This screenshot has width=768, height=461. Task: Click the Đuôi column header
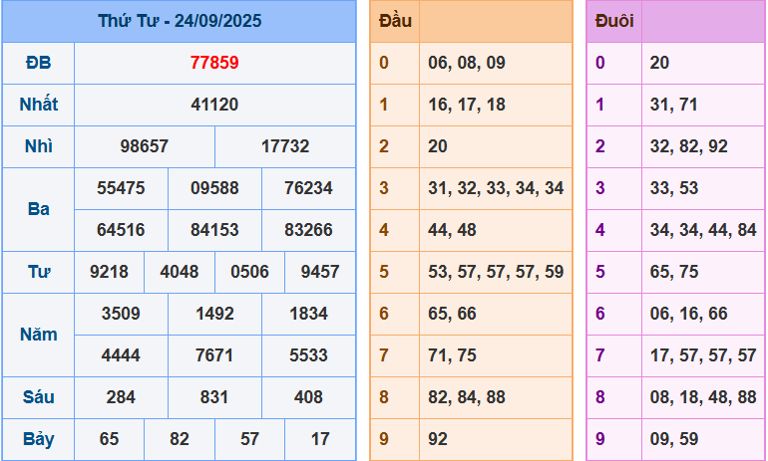pyautogui.click(x=613, y=21)
